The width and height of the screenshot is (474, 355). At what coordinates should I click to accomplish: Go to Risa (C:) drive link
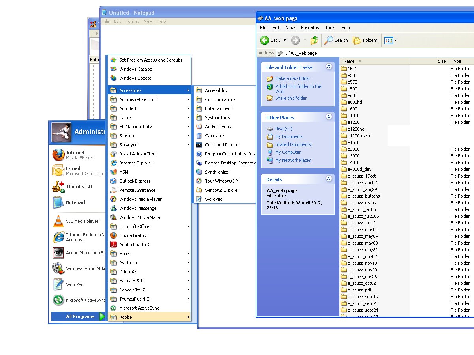pyautogui.click(x=284, y=129)
